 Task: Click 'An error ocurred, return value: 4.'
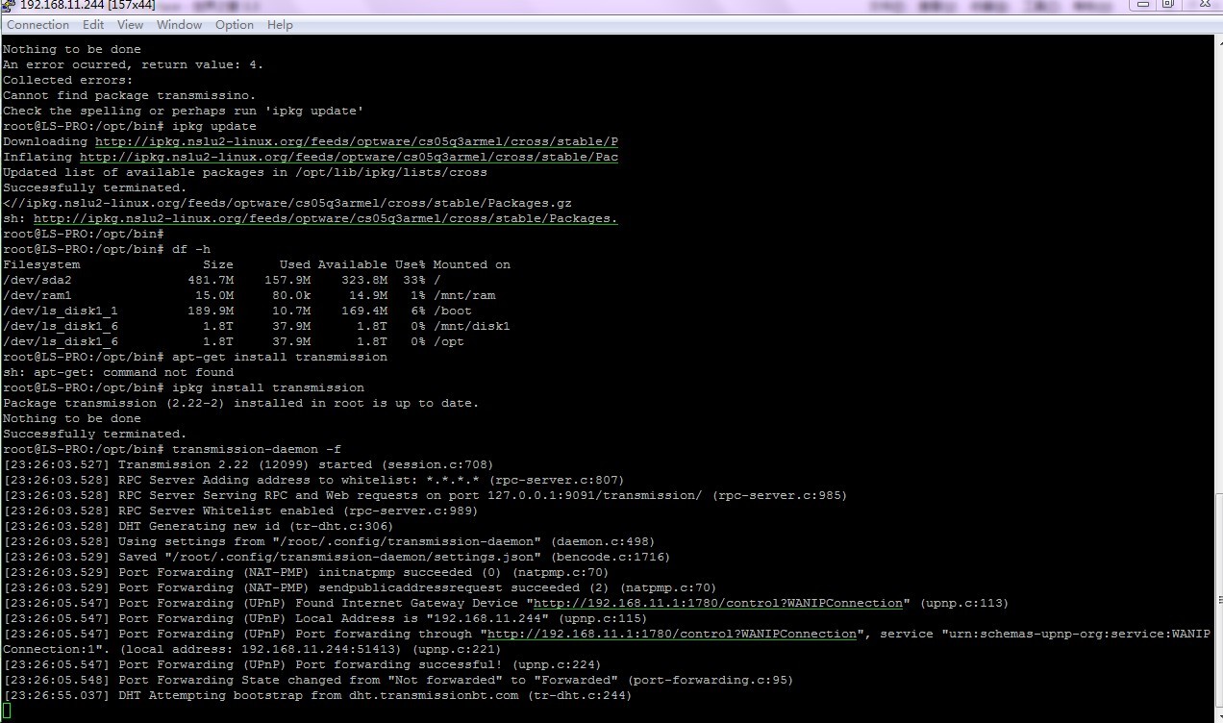(x=134, y=65)
